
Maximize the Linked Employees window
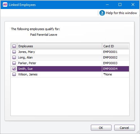click(x=120, y=5)
